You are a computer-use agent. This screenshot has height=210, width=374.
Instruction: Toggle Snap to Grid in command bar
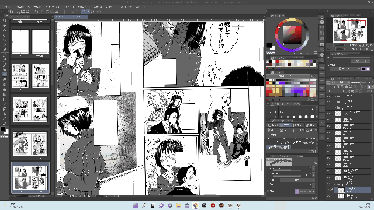[92, 12]
